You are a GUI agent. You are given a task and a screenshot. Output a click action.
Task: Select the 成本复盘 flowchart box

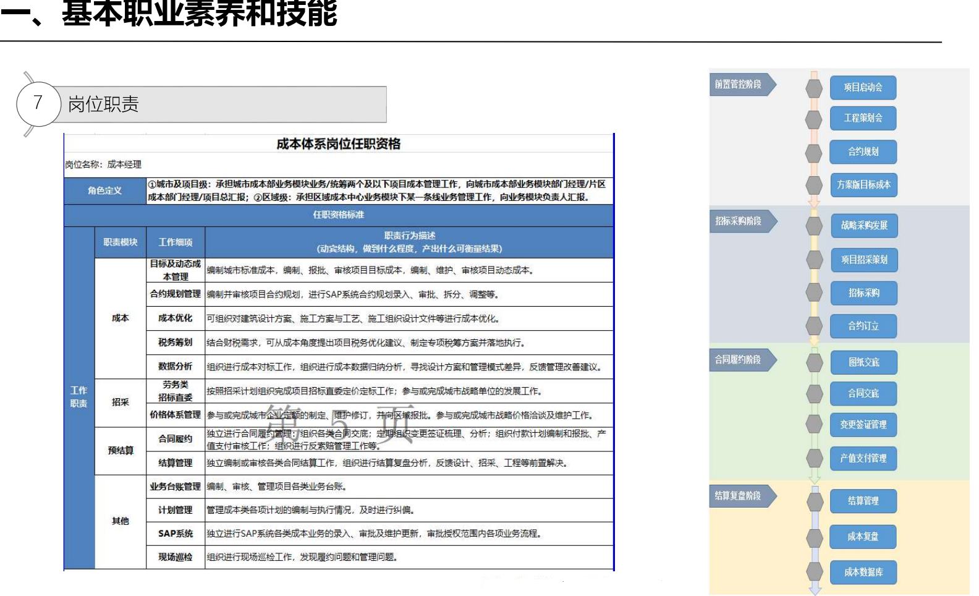pyautogui.click(x=863, y=537)
